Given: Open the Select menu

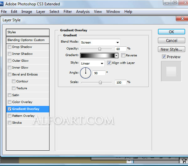Looking at the screenshot, I should (x=54, y=12).
